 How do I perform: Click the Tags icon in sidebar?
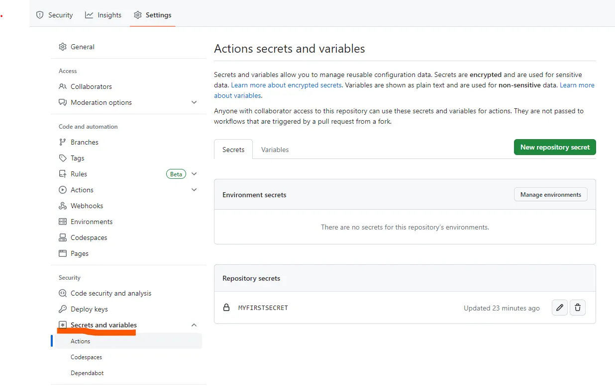[63, 158]
